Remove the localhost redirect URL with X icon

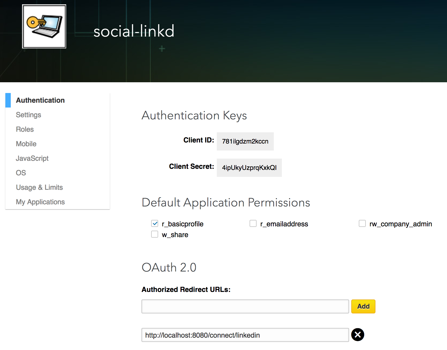click(x=358, y=335)
